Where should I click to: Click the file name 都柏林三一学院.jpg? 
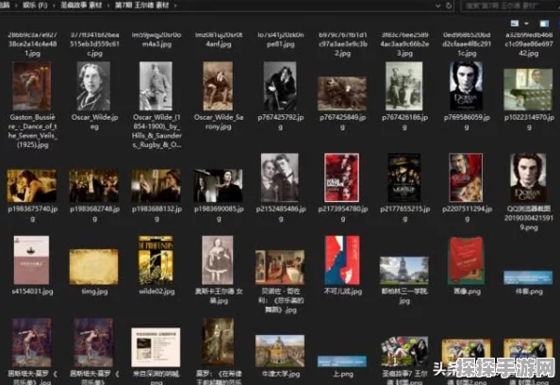[404, 296]
